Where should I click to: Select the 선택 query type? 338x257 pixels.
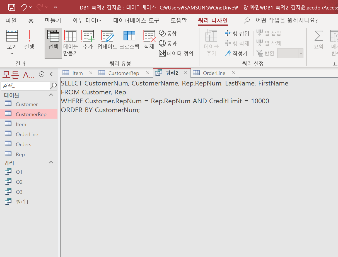53,43
